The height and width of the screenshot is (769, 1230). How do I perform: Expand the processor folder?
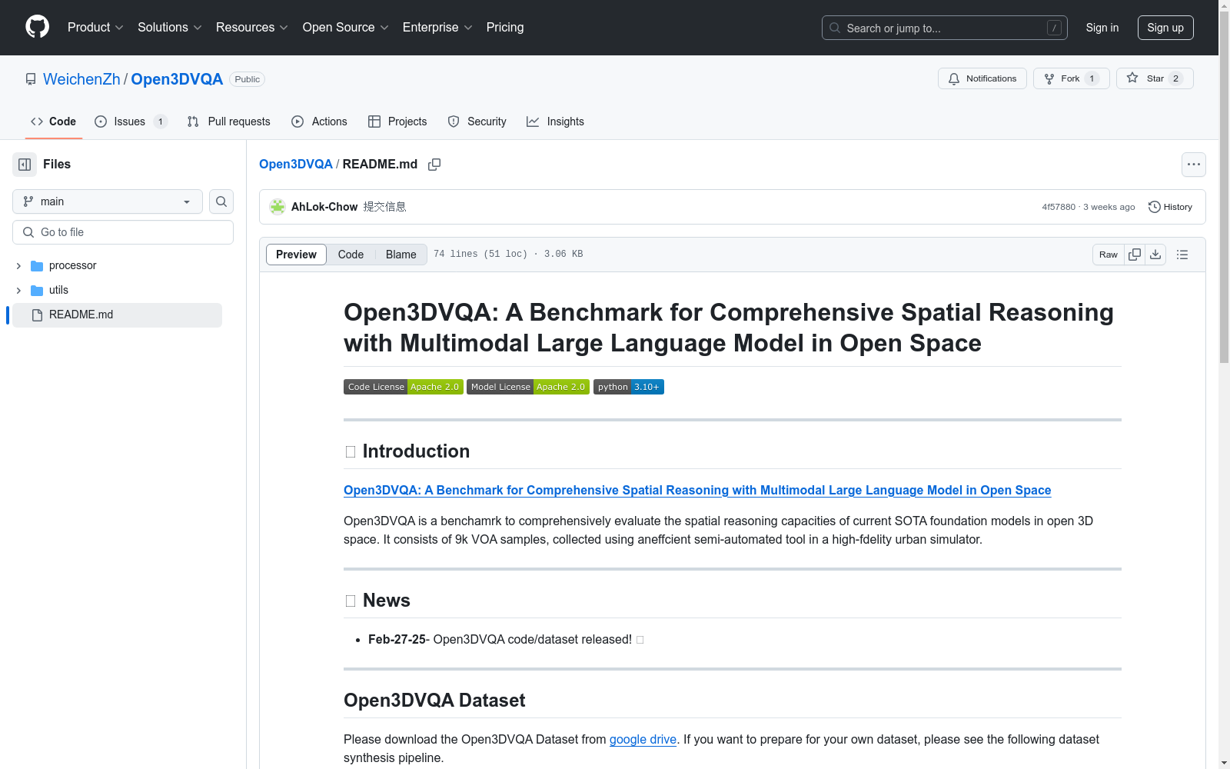[x=18, y=266]
